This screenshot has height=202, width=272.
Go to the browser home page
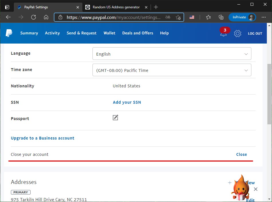coord(46,17)
